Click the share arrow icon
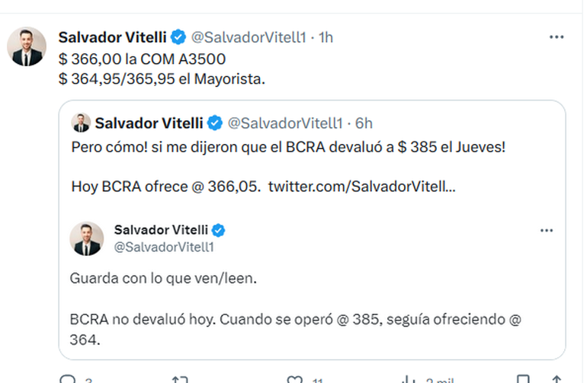This screenshot has height=383, width=587. [x=559, y=378]
